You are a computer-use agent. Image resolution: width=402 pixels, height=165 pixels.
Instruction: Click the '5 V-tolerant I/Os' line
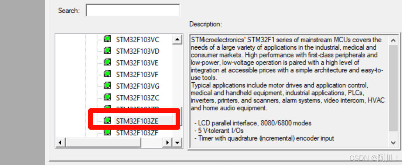point(219,131)
